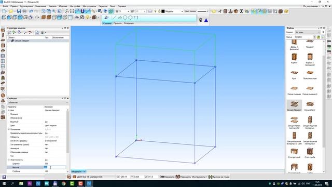Click the blue triangle icon
Image resolution: width=332 pixels, height=187 pixels.
coord(206,20)
